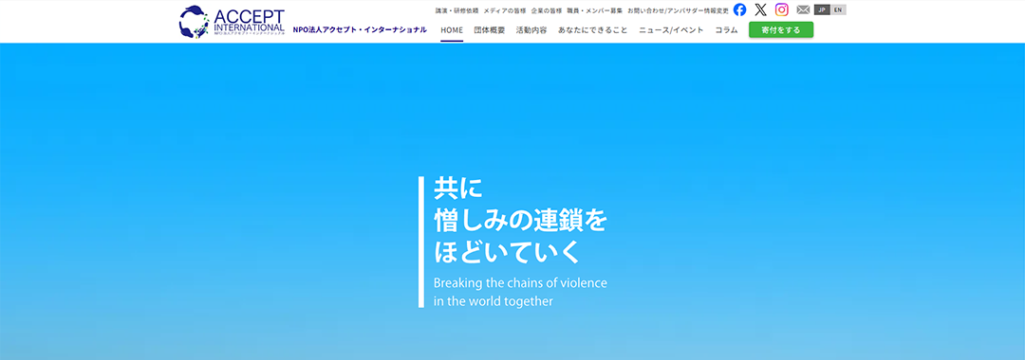Switch language to JP
This screenshot has height=360, width=1025.
822,9
